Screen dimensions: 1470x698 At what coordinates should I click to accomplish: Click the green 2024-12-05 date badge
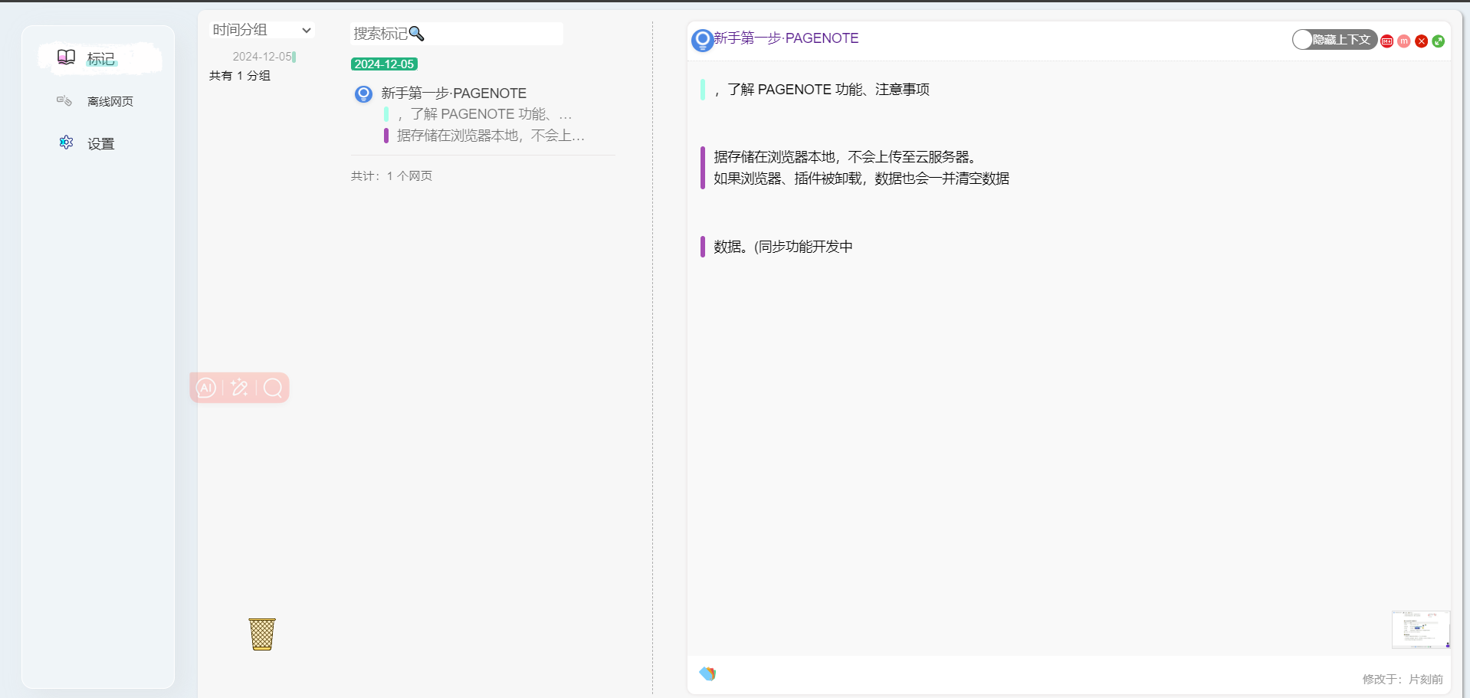[384, 64]
